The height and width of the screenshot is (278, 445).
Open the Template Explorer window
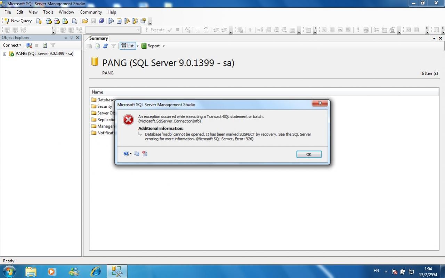tap(135, 21)
